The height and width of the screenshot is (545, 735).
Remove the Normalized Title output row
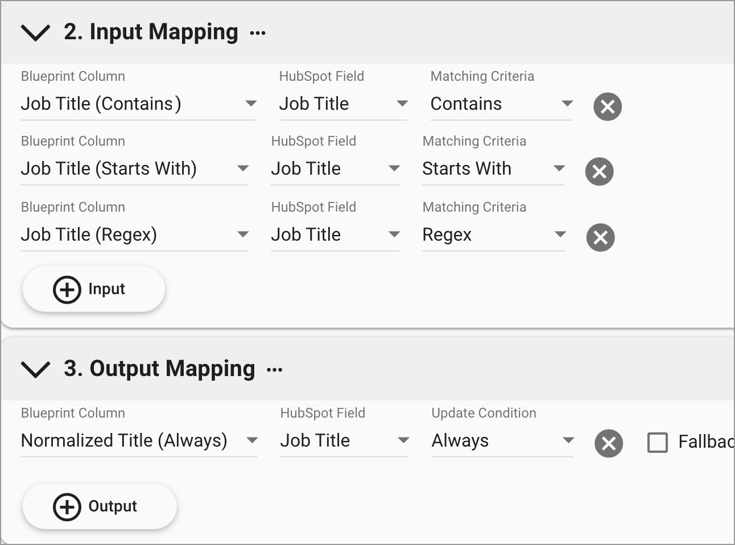pos(609,443)
